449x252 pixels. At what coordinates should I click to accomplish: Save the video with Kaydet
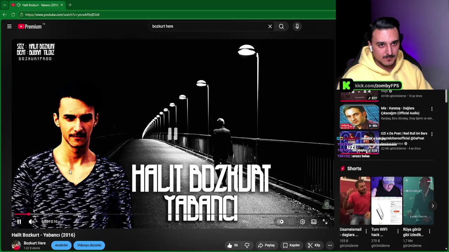291,245
